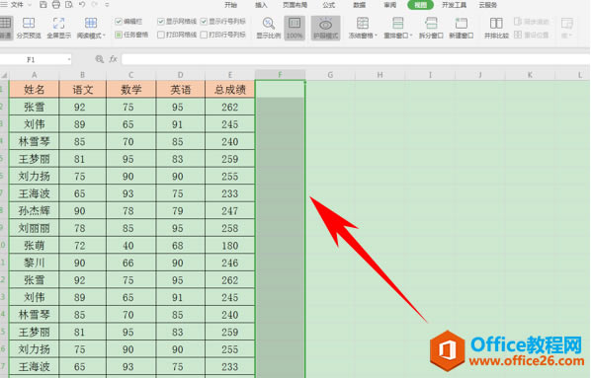This screenshot has width=591, height=378.
Task: Click the Select All corner triangle
Action: (4, 75)
